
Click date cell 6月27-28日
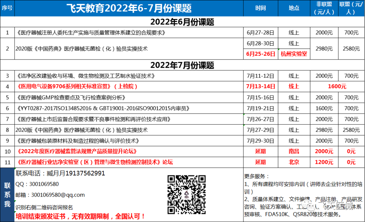click(261, 32)
